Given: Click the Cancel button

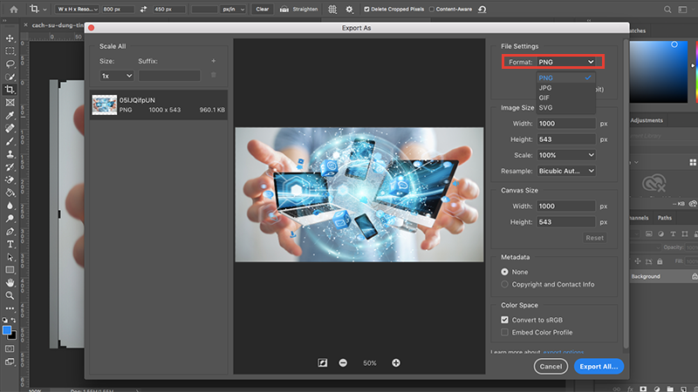Looking at the screenshot, I should click(551, 366).
